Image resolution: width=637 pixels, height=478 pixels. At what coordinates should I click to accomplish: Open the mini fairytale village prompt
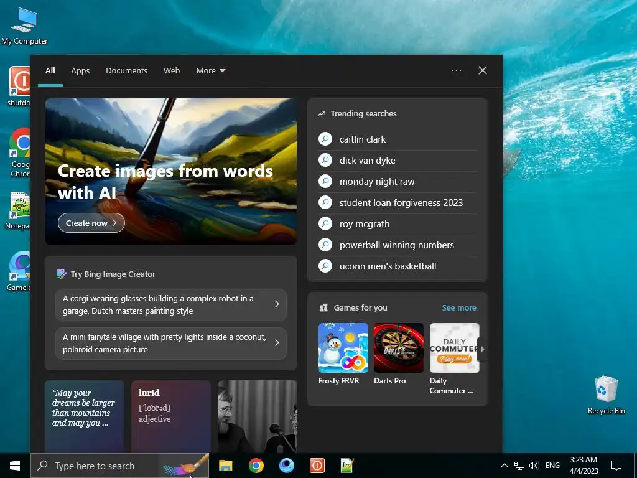(171, 343)
